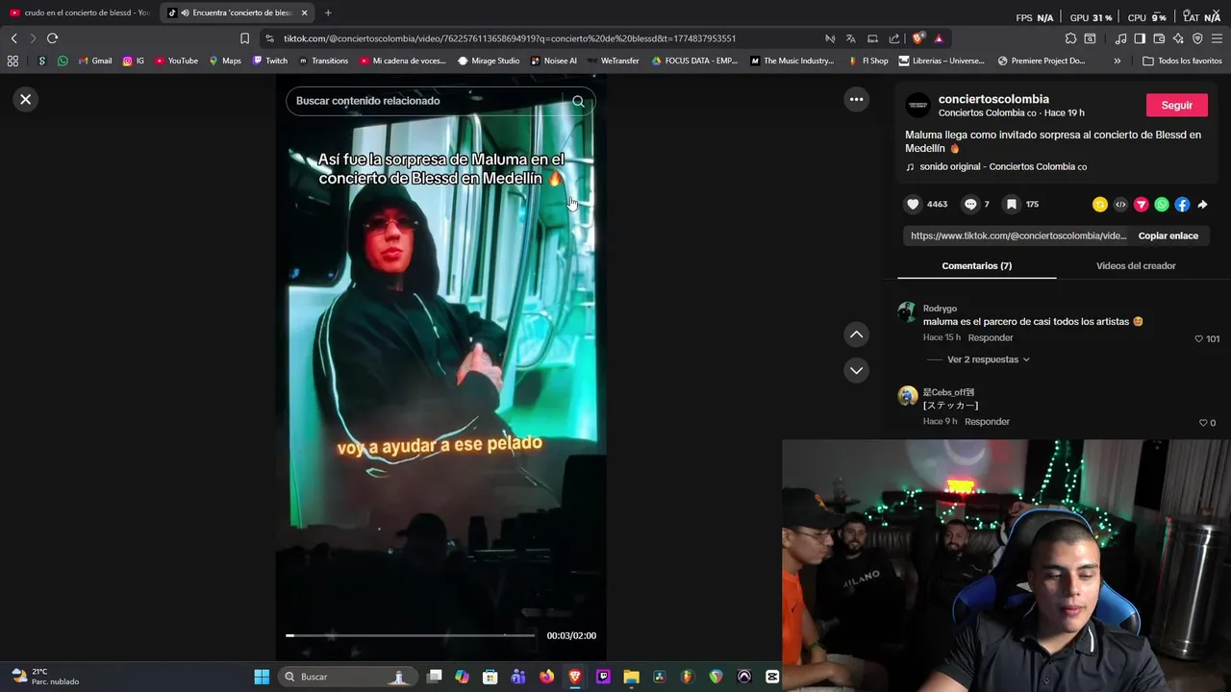Go to previous video with up arrow
Viewport: 1231px width, 692px height.
coord(856,334)
